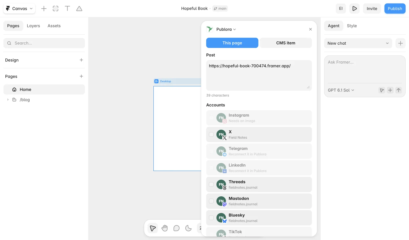Select the Hand tool in the bottom toolbar
409x240 pixels.
[x=165, y=228]
